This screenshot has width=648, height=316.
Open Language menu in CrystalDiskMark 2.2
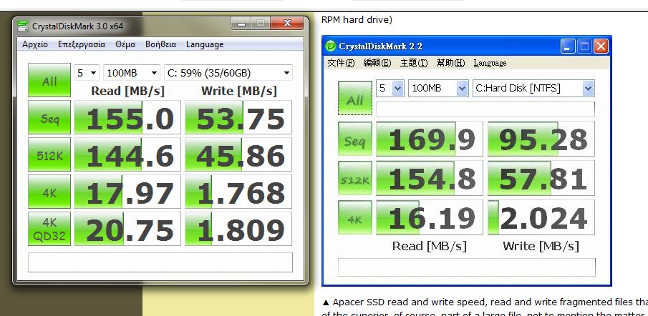[x=490, y=63]
